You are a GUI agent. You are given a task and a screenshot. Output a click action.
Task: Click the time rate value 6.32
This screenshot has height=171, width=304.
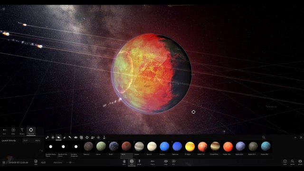click(43, 162)
